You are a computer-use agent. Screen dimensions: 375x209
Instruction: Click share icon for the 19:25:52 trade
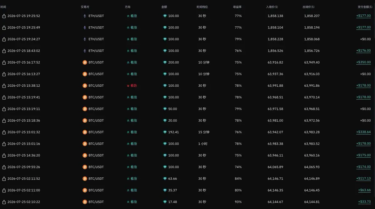[4, 16]
